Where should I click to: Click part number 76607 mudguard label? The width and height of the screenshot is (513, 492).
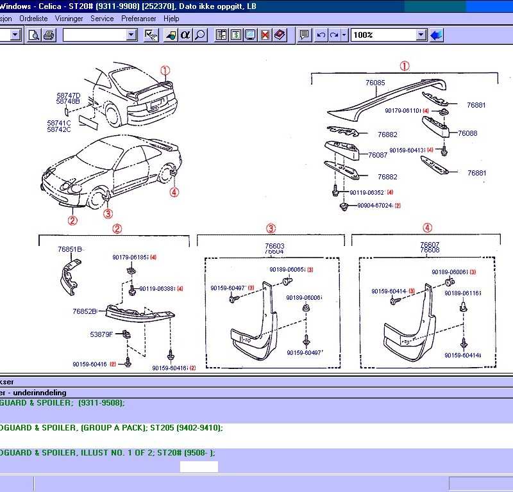click(x=430, y=245)
